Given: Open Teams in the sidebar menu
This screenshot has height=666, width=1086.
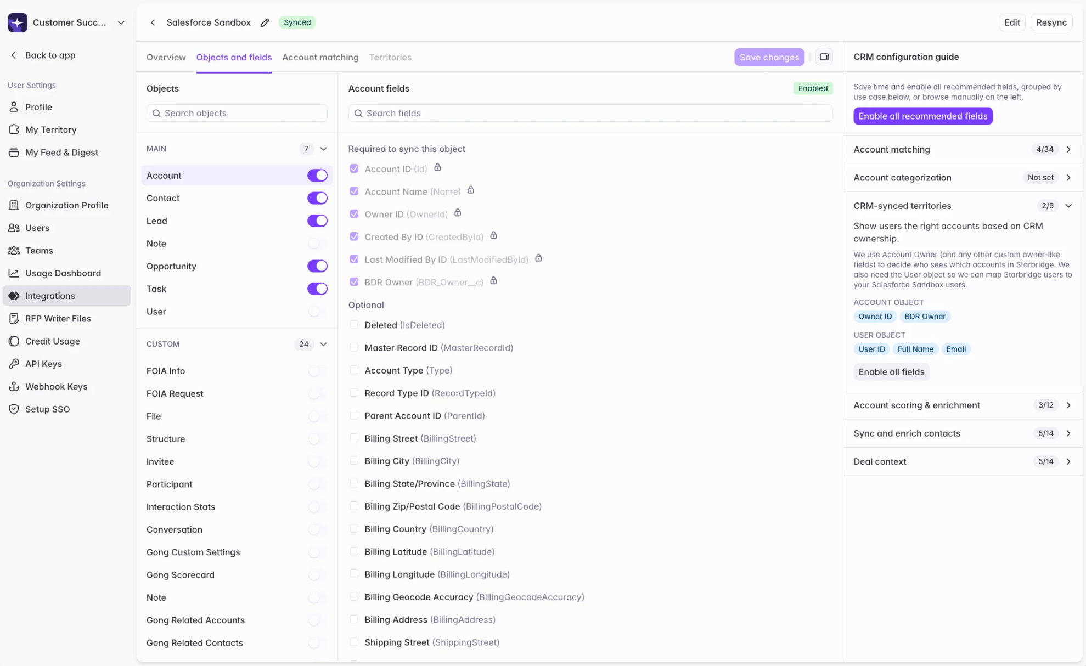Looking at the screenshot, I should [x=67, y=251].
